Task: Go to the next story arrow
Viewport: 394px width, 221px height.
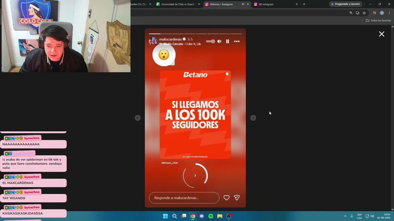Action: tap(253, 118)
